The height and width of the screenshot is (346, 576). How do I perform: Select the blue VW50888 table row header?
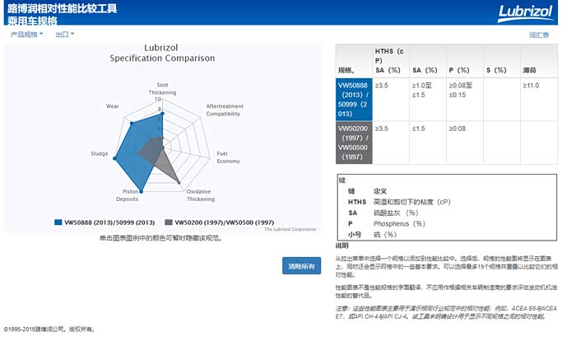pyautogui.click(x=354, y=100)
